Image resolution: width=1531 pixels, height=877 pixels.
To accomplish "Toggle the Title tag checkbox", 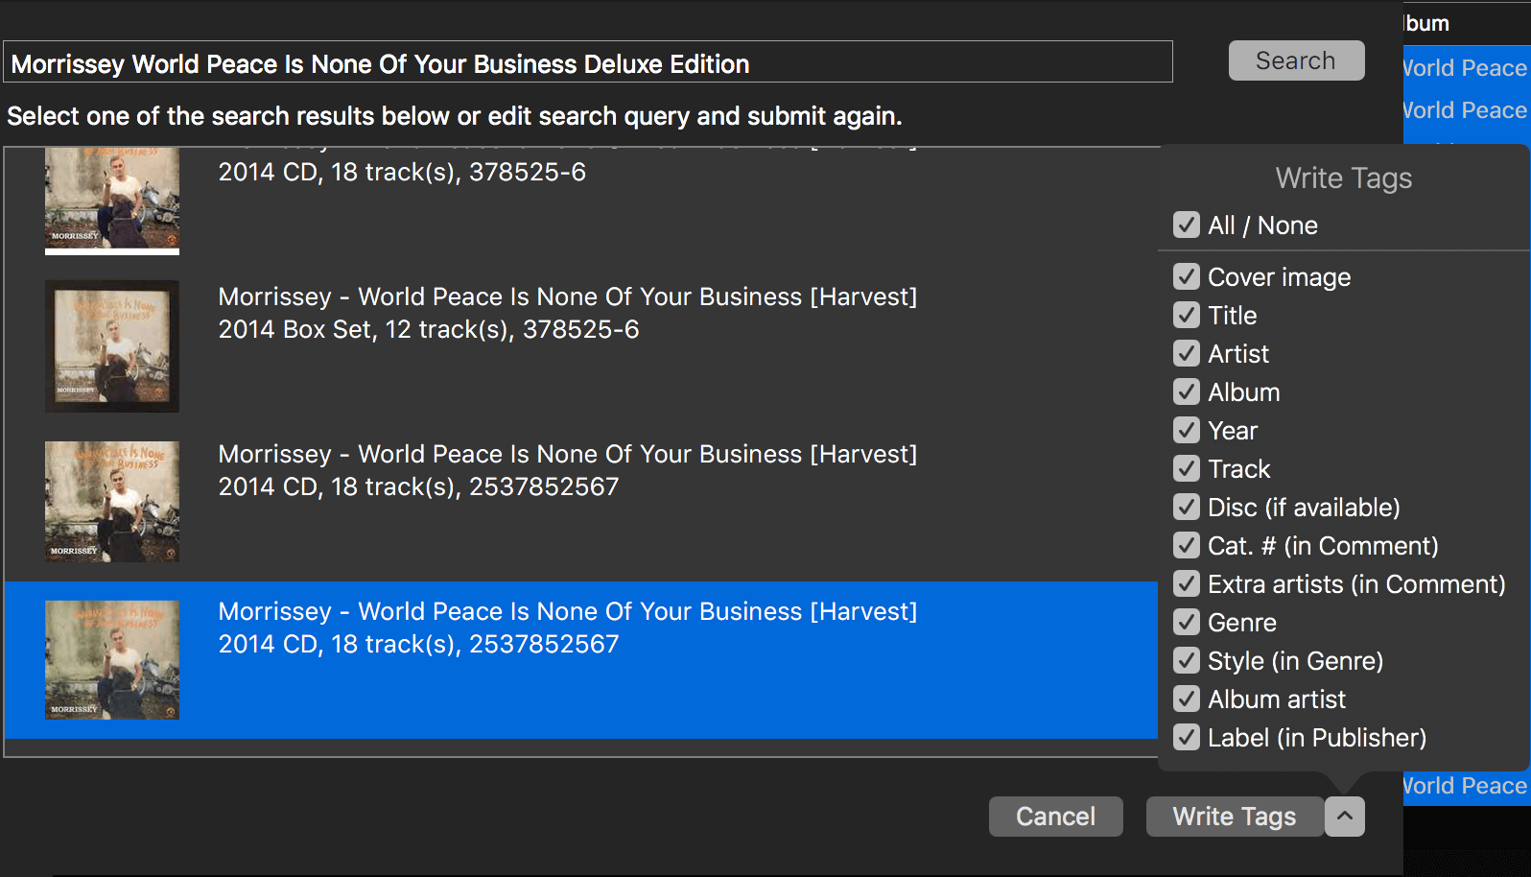I will pos(1187,316).
